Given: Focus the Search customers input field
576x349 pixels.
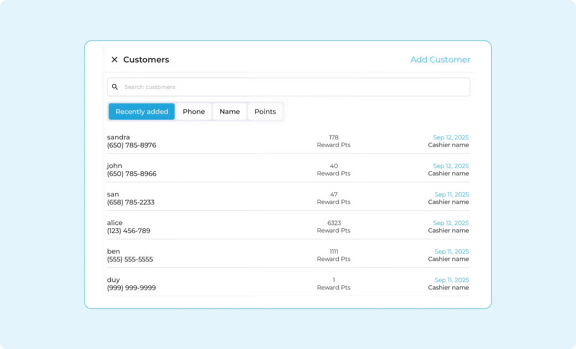Looking at the screenshot, I should point(291,87).
